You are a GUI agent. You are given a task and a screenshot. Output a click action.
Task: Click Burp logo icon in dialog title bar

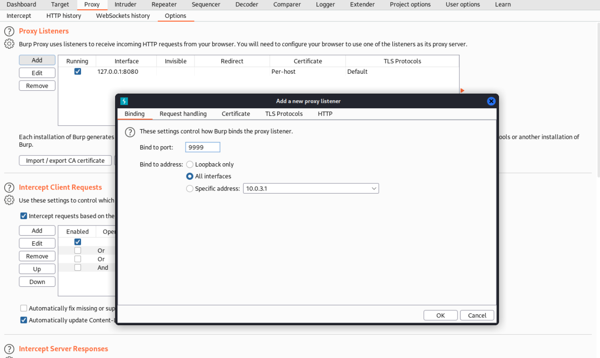[124, 101]
